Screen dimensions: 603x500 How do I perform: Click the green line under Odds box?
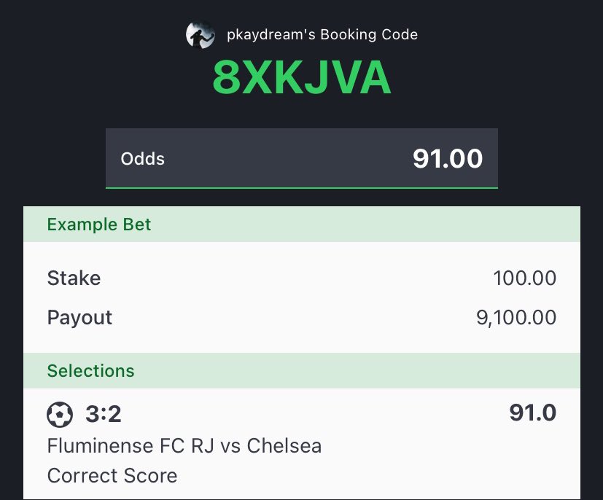(x=302, y=188)
